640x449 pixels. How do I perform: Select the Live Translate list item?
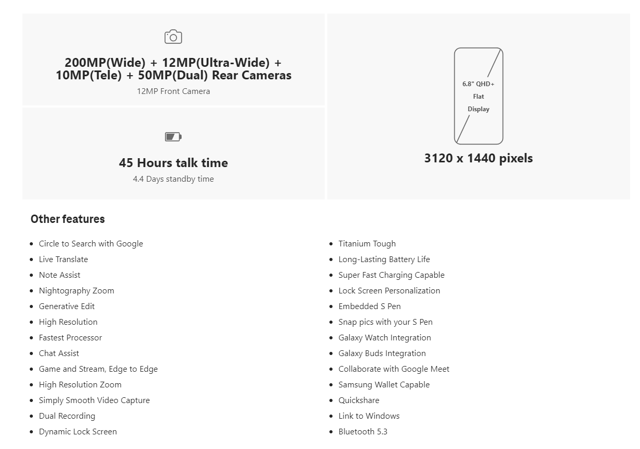click(x=64, y=259)
